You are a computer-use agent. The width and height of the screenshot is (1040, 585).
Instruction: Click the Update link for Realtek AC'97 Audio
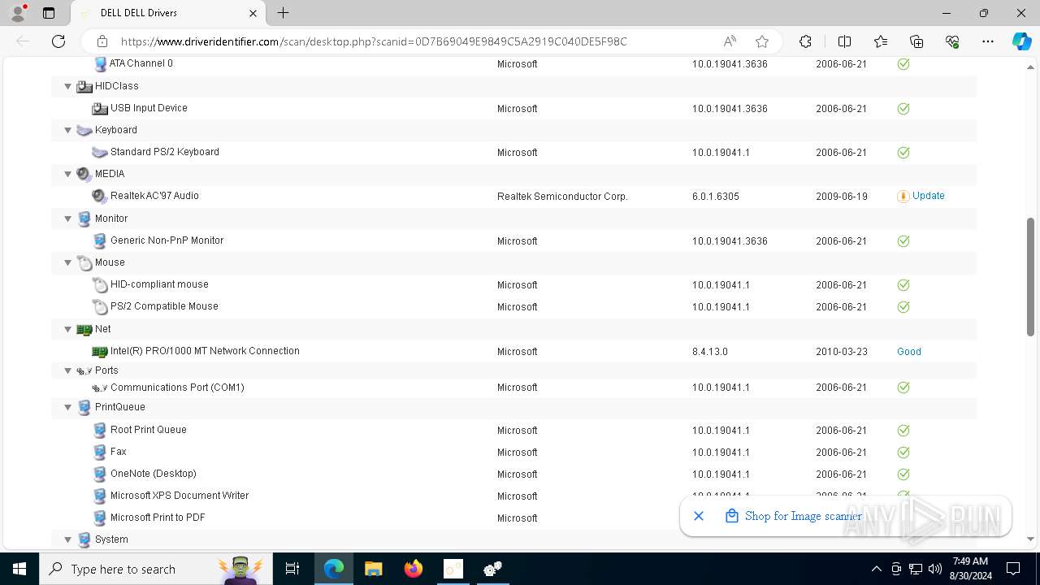tap(929, 196)
